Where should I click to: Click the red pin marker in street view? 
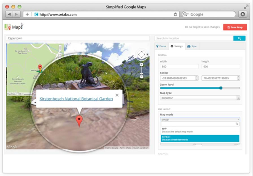[x=79, y=122]
